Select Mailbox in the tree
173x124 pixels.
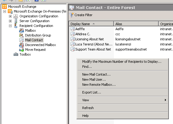(x=30, y=30)
